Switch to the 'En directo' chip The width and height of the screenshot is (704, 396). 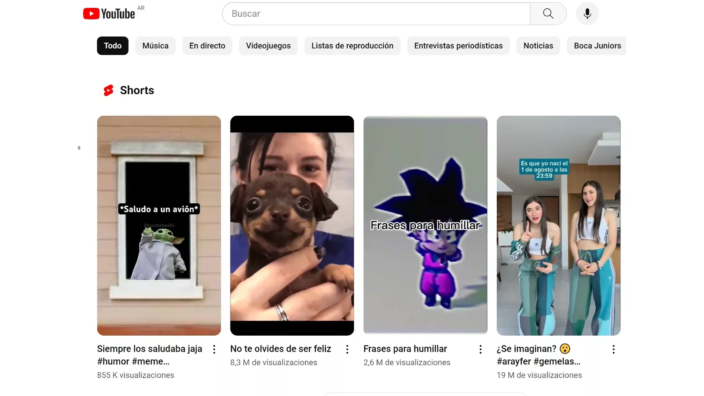point(207,46)
